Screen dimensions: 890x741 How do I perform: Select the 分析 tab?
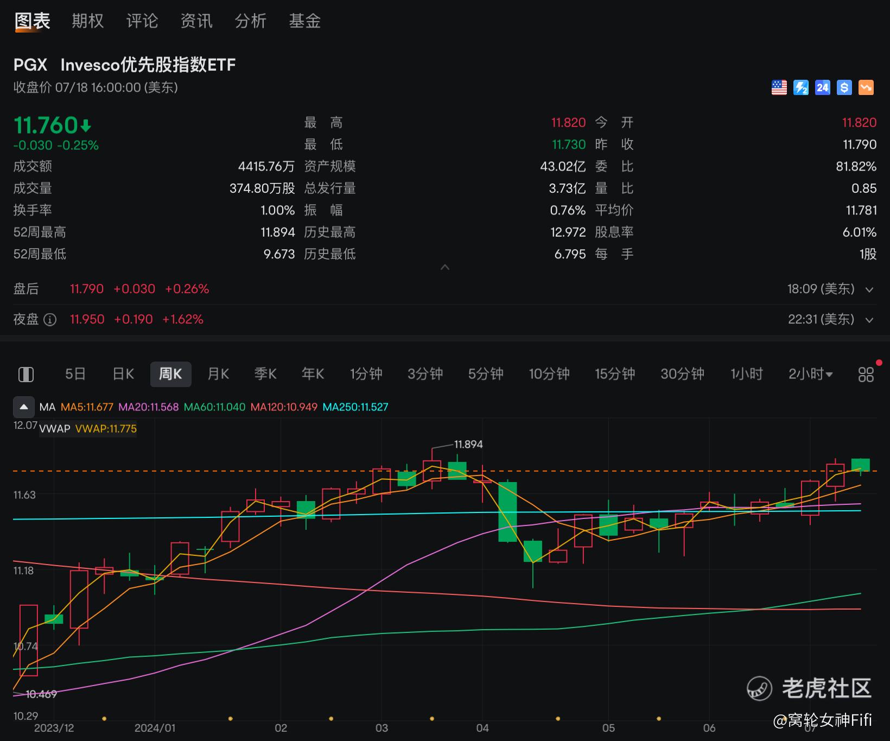251,21
